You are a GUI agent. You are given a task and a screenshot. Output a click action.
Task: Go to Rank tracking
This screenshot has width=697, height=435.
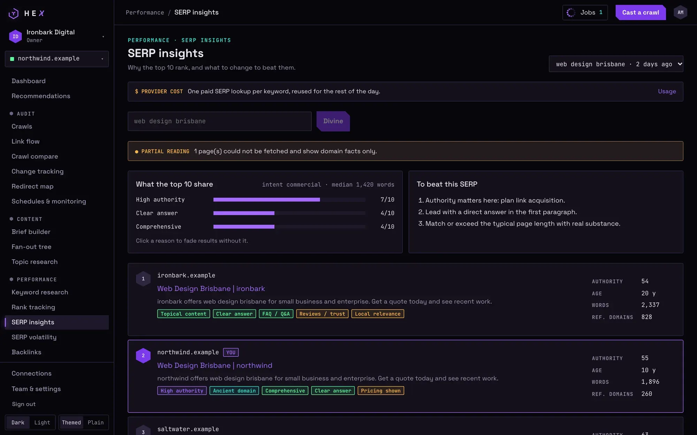(57, 307)
